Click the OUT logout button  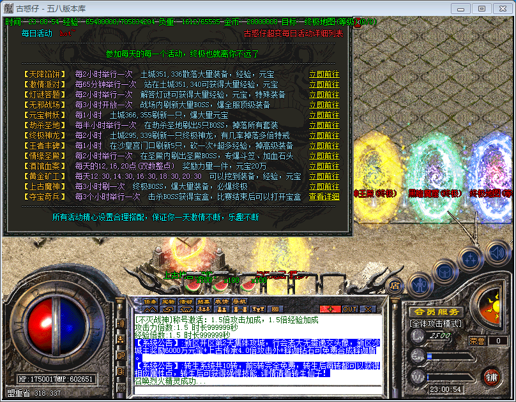point(350,309)
